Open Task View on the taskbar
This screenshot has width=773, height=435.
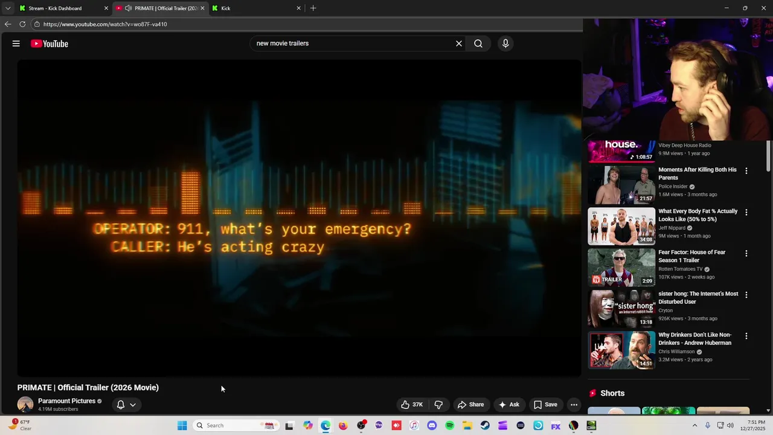289,425
